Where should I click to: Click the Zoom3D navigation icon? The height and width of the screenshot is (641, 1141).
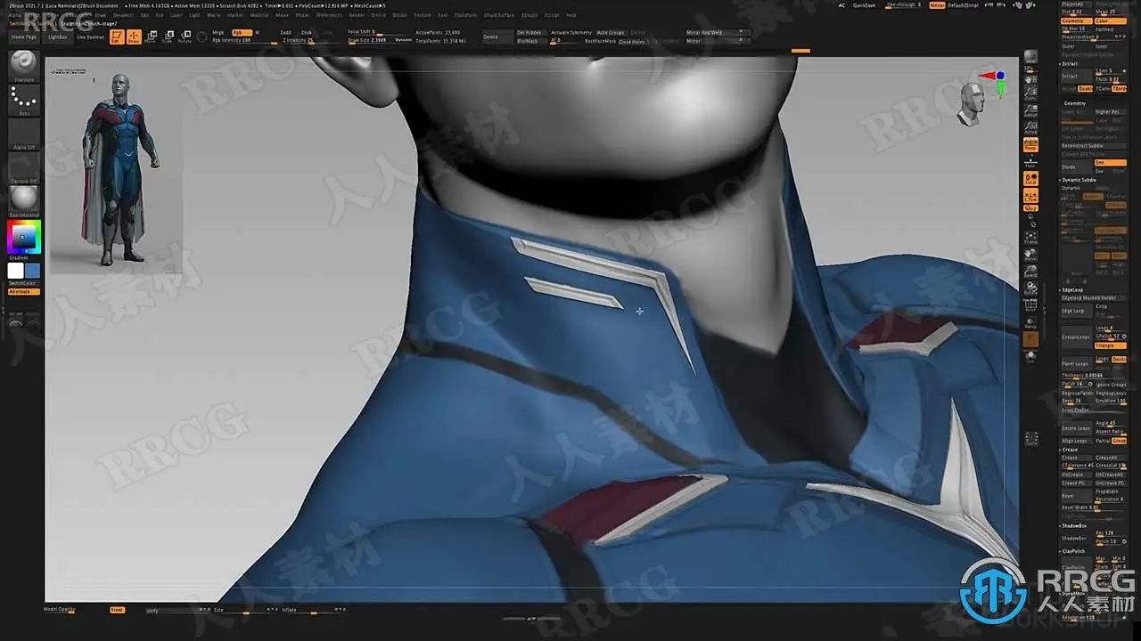1030,272
